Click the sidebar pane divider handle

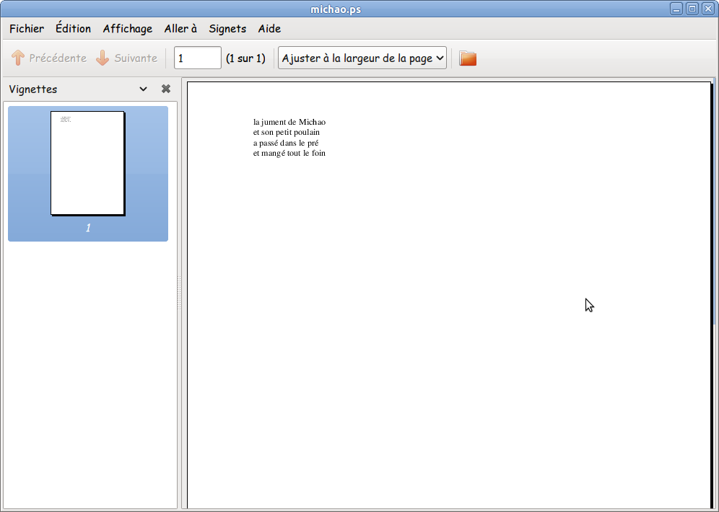[x=179, y=292]
